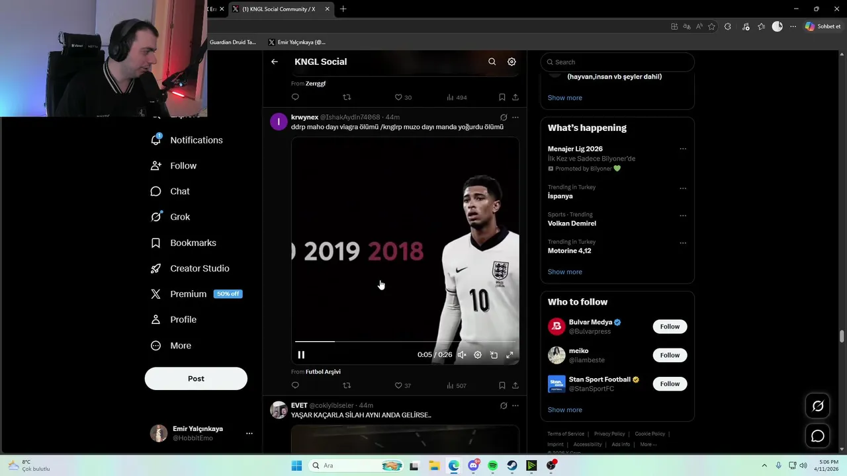847x476 pixels.
Task: Open Chat in the sidebar
Action: click(x=170, y=192)
